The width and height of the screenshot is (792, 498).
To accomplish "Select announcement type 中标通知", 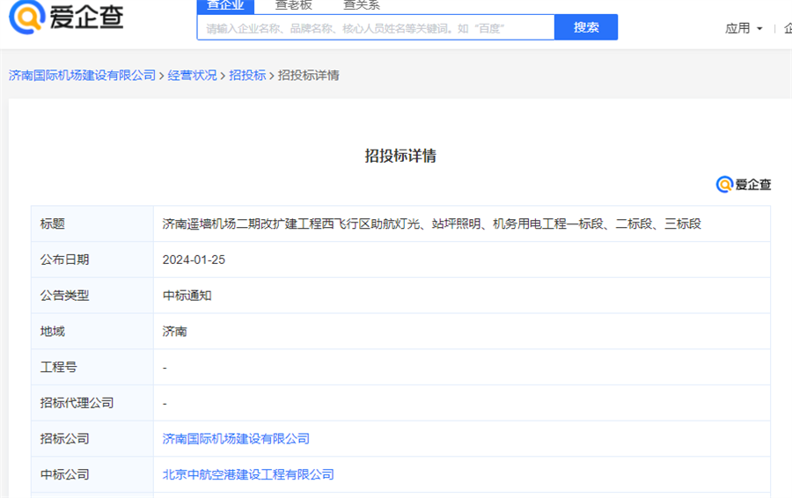I will tap(187, 296).
